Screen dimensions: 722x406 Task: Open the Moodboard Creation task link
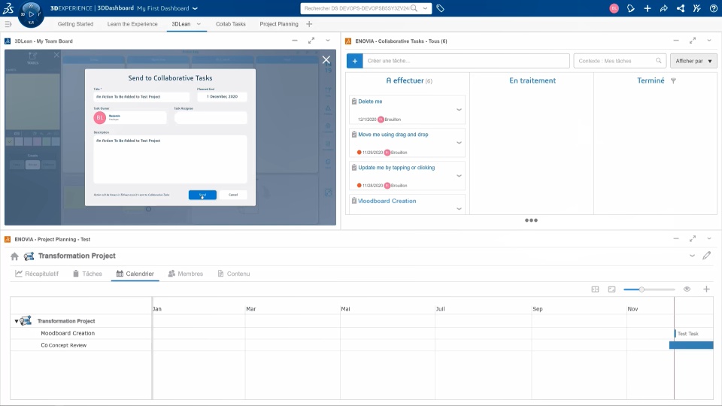[x=387, y=201]
